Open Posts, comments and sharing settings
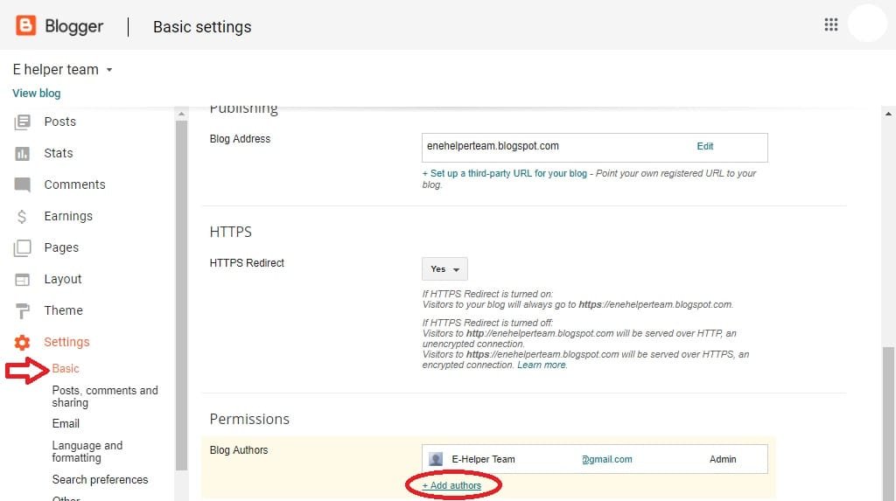The height and width of the screenshot is (501, 896). 105,396
